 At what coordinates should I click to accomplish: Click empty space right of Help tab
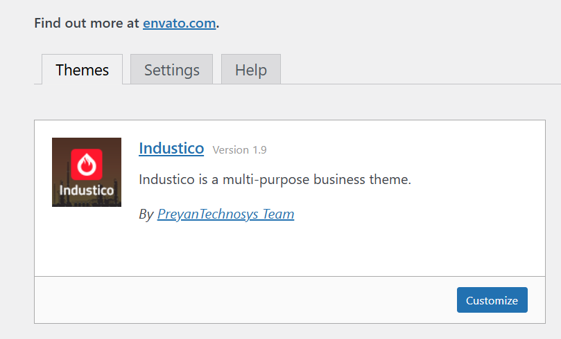[416, 70]
